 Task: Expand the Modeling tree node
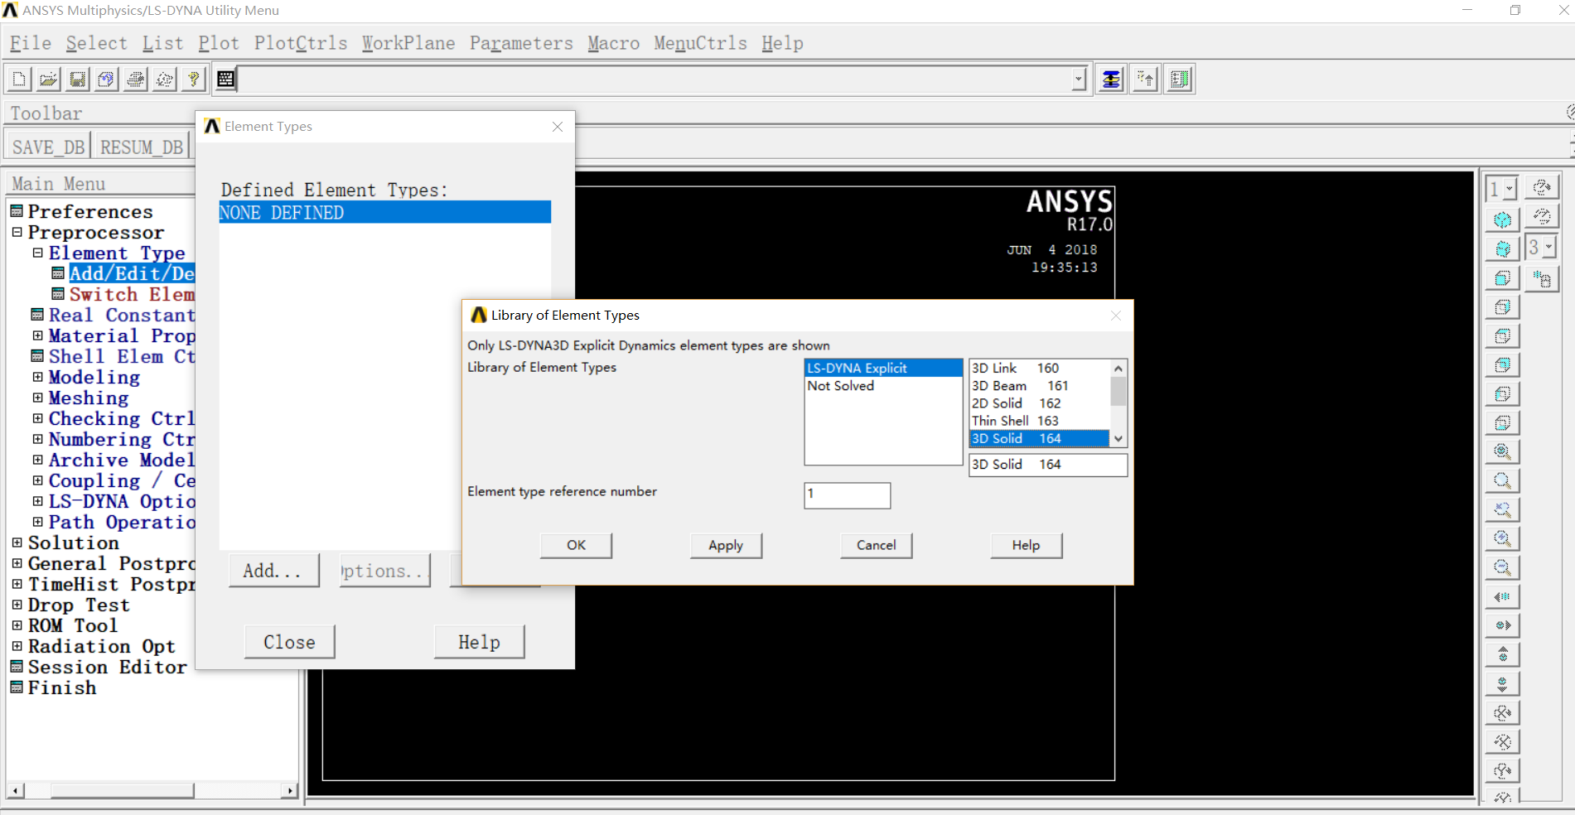[x=37, y=377]
